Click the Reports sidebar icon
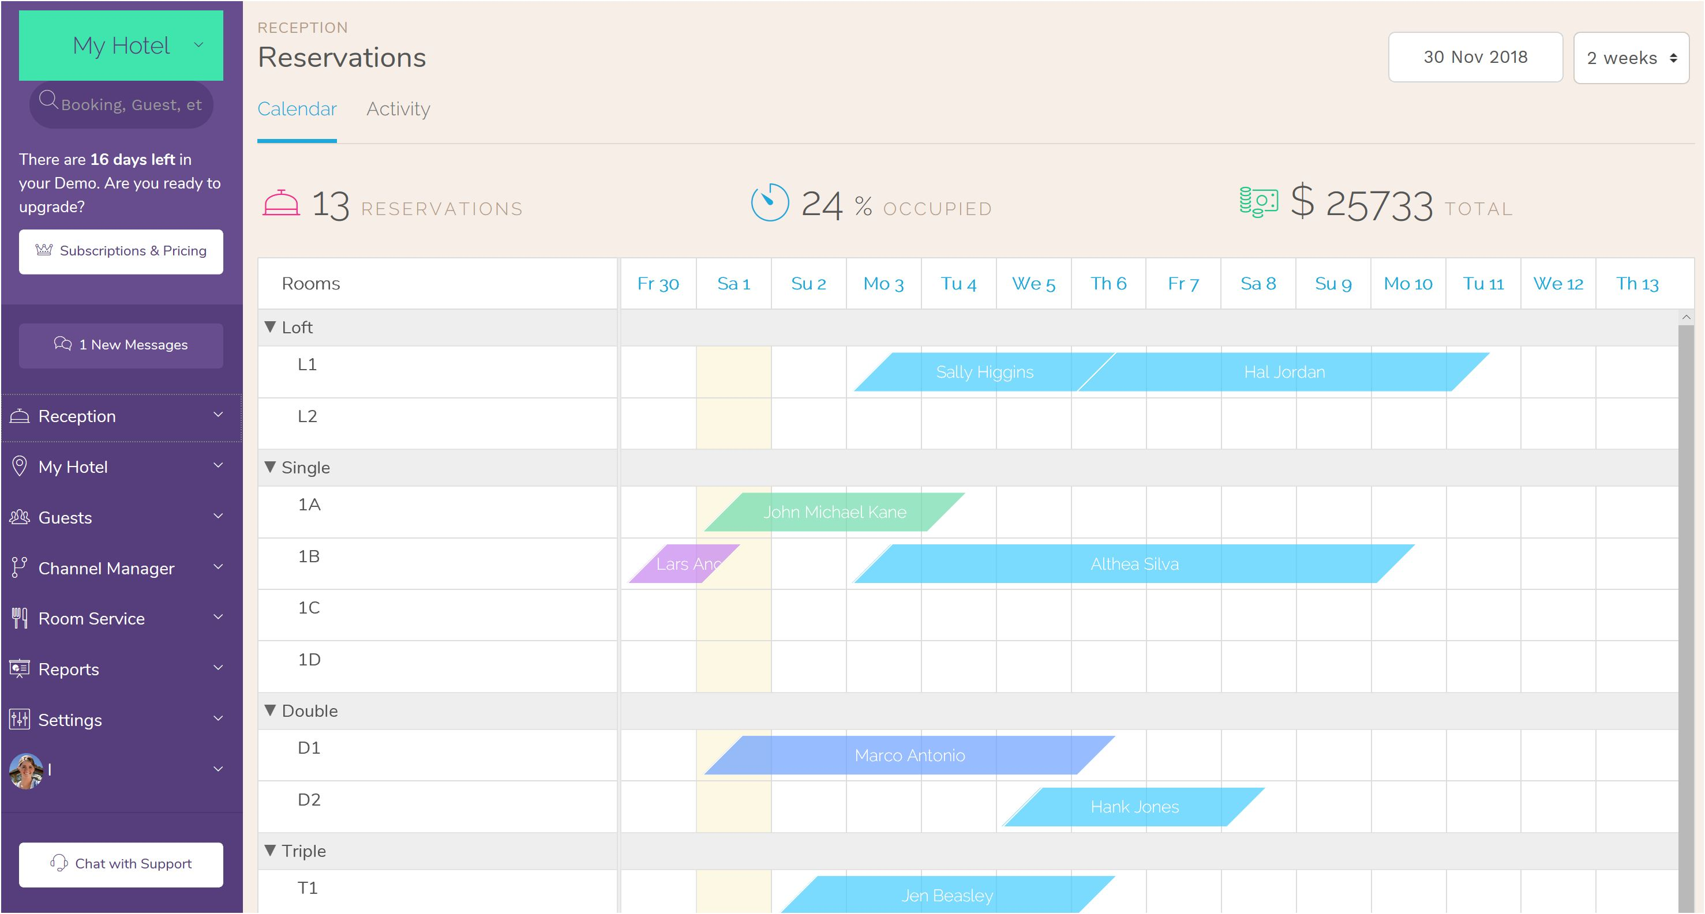The height and width of the screenshot is (914, 1705). pyautogui.click(x=21, y=668)
